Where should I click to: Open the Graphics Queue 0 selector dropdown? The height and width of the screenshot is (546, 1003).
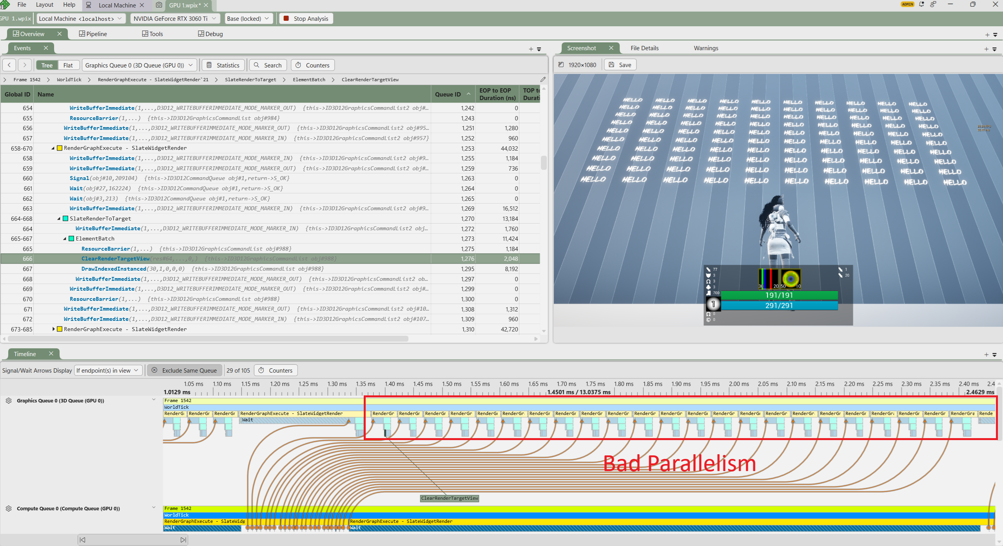click(139, 65)
